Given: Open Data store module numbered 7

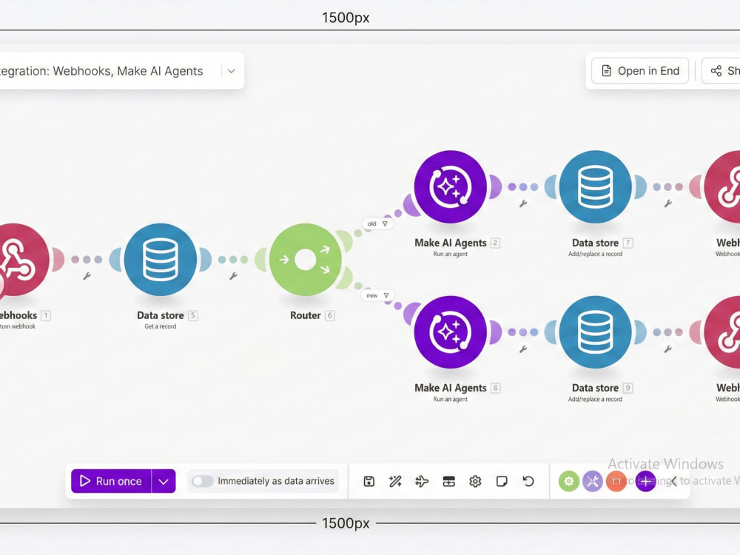Looking at the screenshot, I should tap(595, 187).
